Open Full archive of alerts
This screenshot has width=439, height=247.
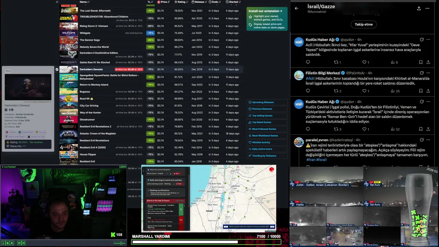coord(179,201)
